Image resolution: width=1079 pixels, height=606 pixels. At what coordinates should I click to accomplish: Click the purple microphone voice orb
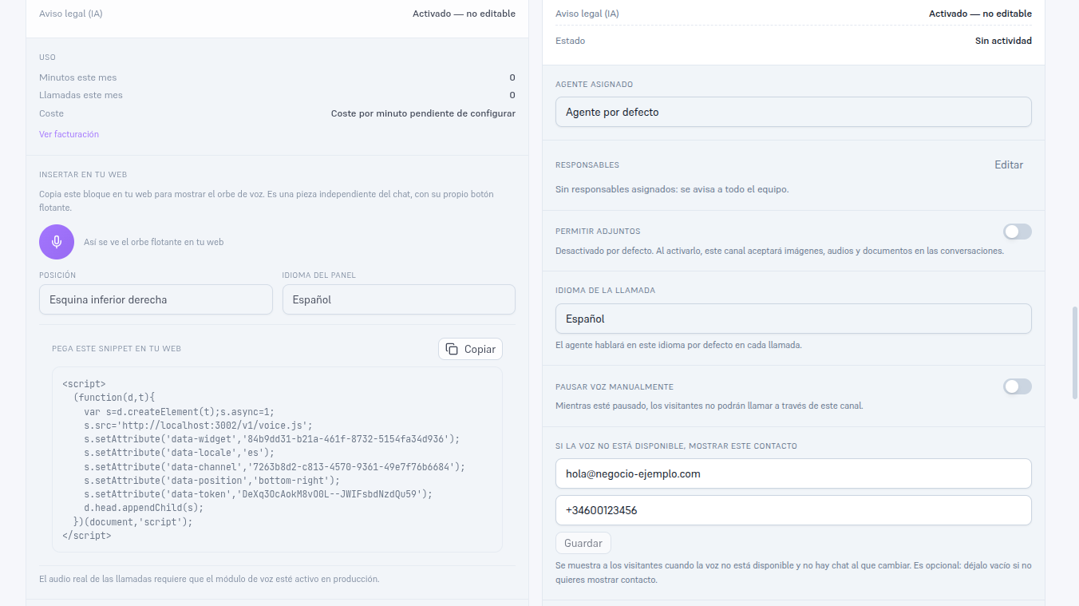[x=57, y=242]
